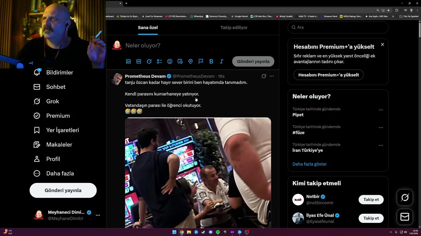Image resolution: width=421 pixels, height=236 pixels.
Task: Add location pin to post
Action: (190, 61)
